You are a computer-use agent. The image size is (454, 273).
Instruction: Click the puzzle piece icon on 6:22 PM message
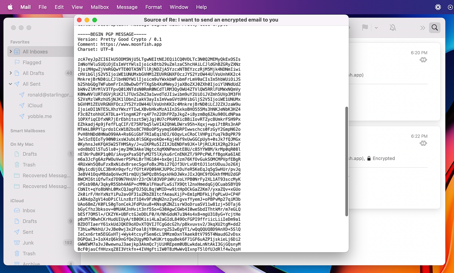pos(423,143)
